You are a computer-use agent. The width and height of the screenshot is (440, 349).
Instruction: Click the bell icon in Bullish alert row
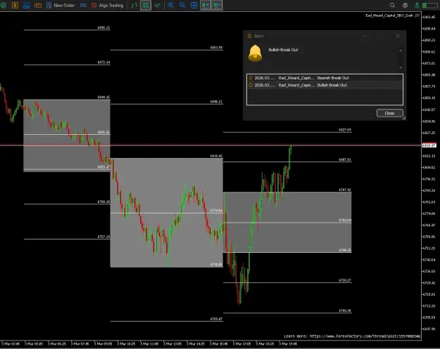point(251,85)
